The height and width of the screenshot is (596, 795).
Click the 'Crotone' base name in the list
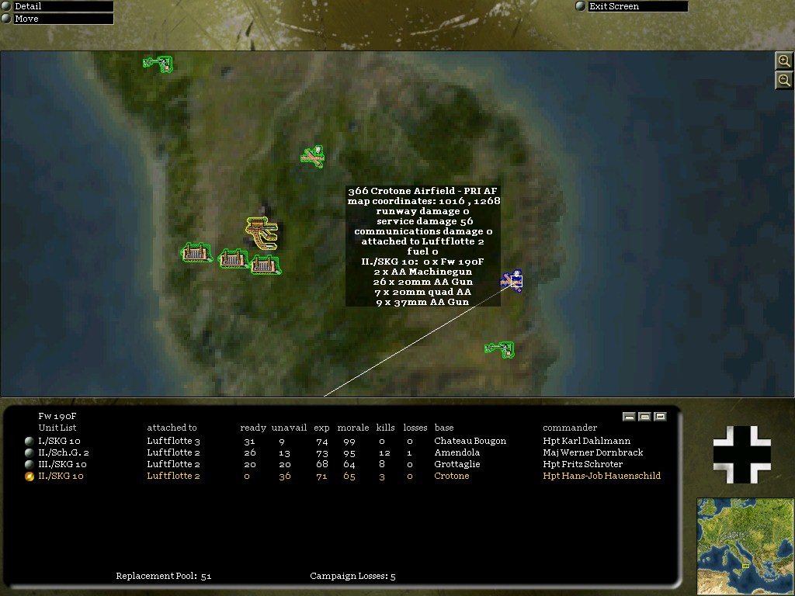452,476
